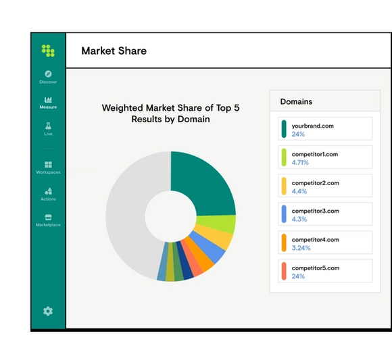The width and height of the screenshot is (392, 350).
Task: Open the Marketplace storefront icon
Action: coord(48,217)
